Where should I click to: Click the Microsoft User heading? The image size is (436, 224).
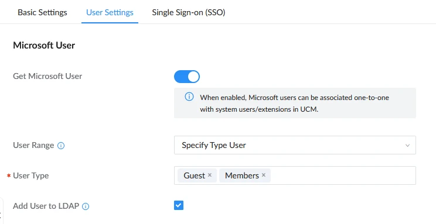(x=44, y=45)
